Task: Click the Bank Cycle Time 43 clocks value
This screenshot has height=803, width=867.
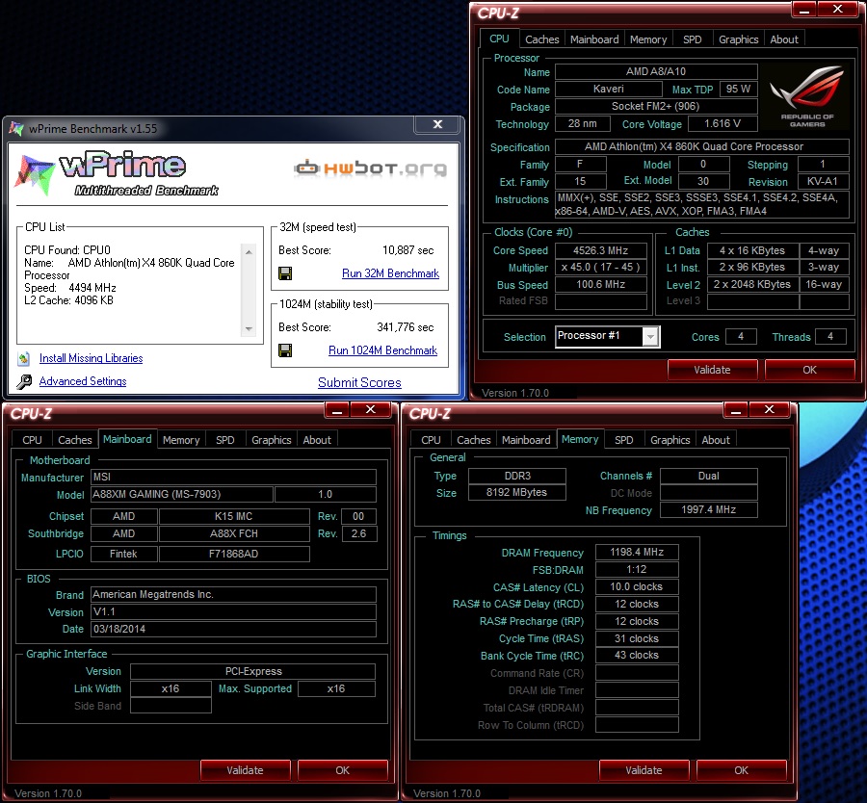Action: point(637,655)
